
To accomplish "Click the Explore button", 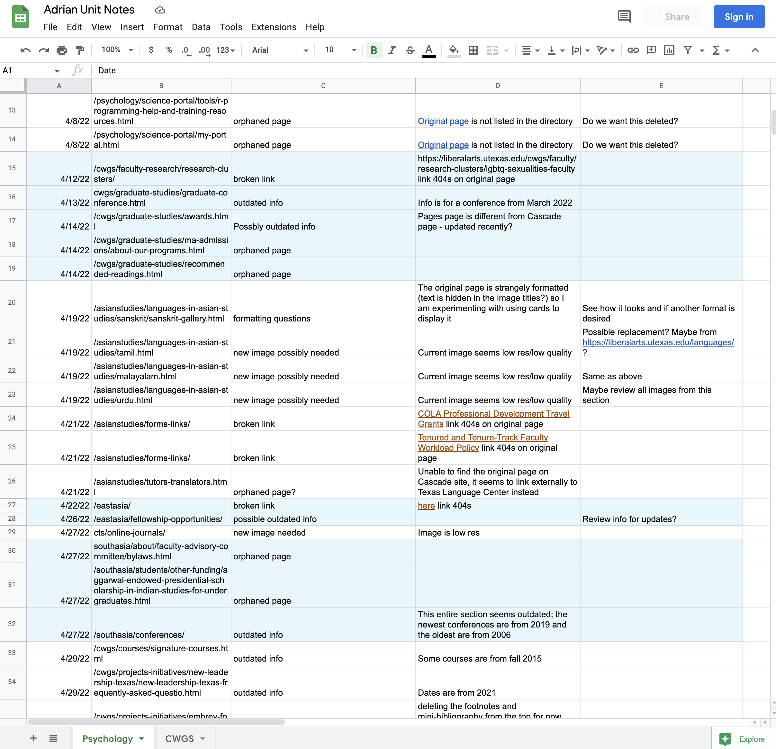I will pyautogui.click(x=743, y=739).
